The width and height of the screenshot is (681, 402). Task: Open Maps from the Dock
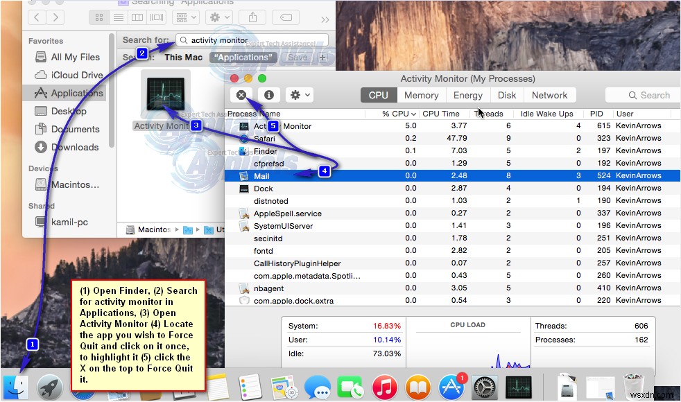tap(284, 387)
